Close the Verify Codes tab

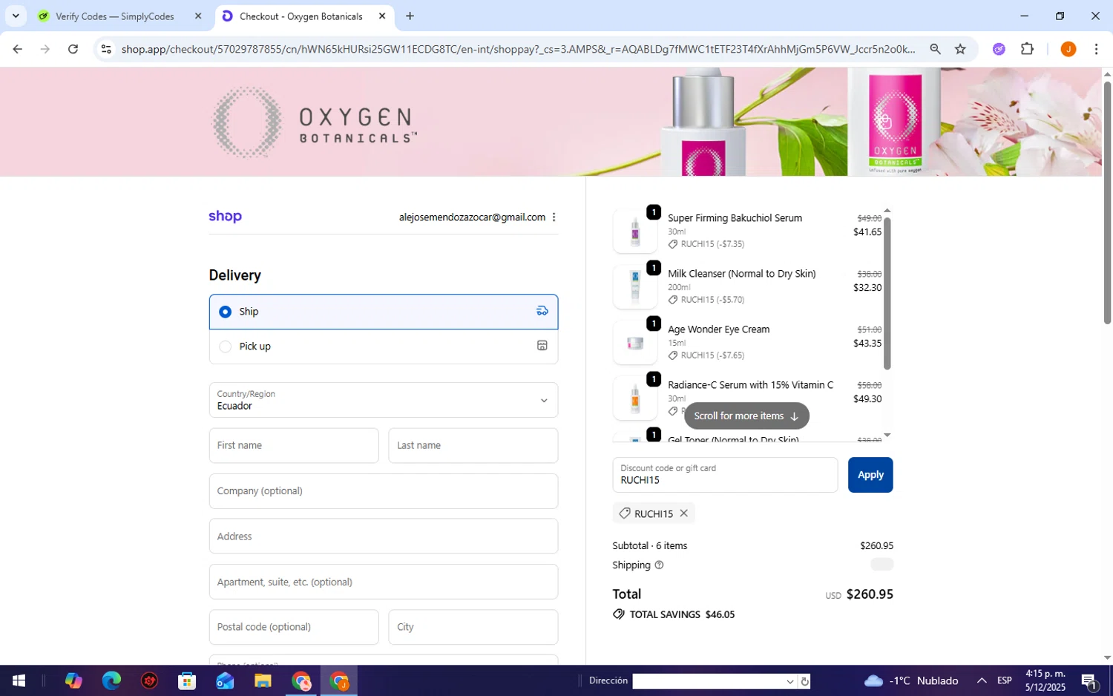pyautogui.click(x=198, y=16)
